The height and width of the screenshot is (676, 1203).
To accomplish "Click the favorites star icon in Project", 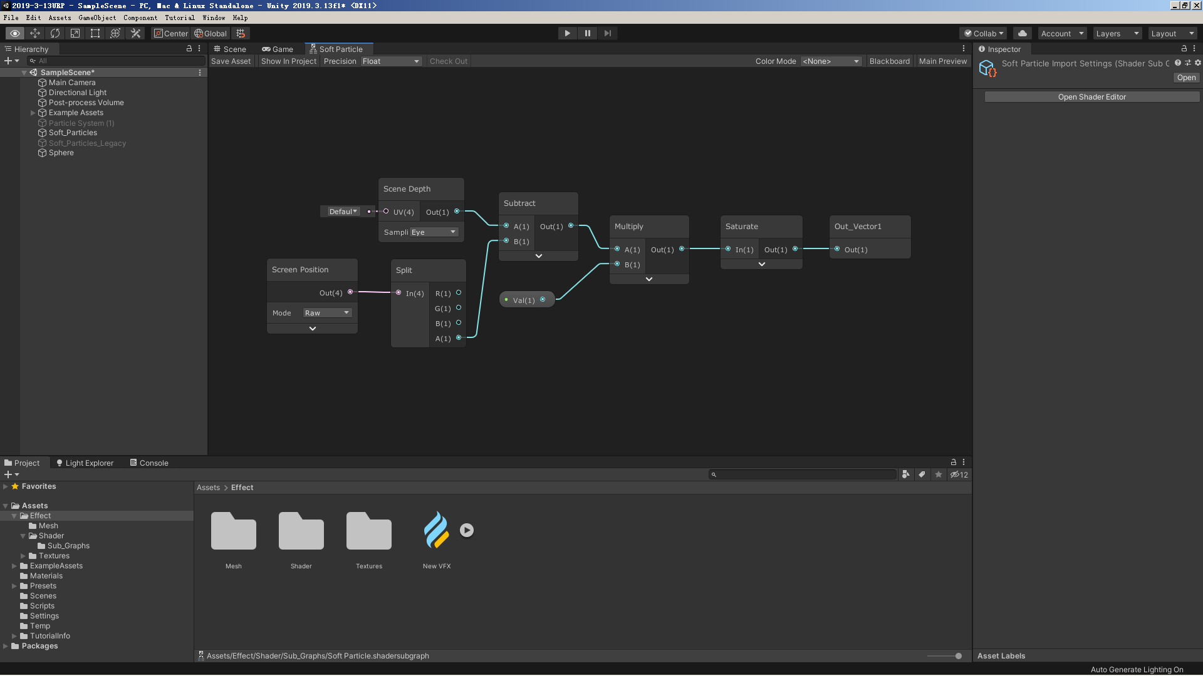I will click(938, 474).
